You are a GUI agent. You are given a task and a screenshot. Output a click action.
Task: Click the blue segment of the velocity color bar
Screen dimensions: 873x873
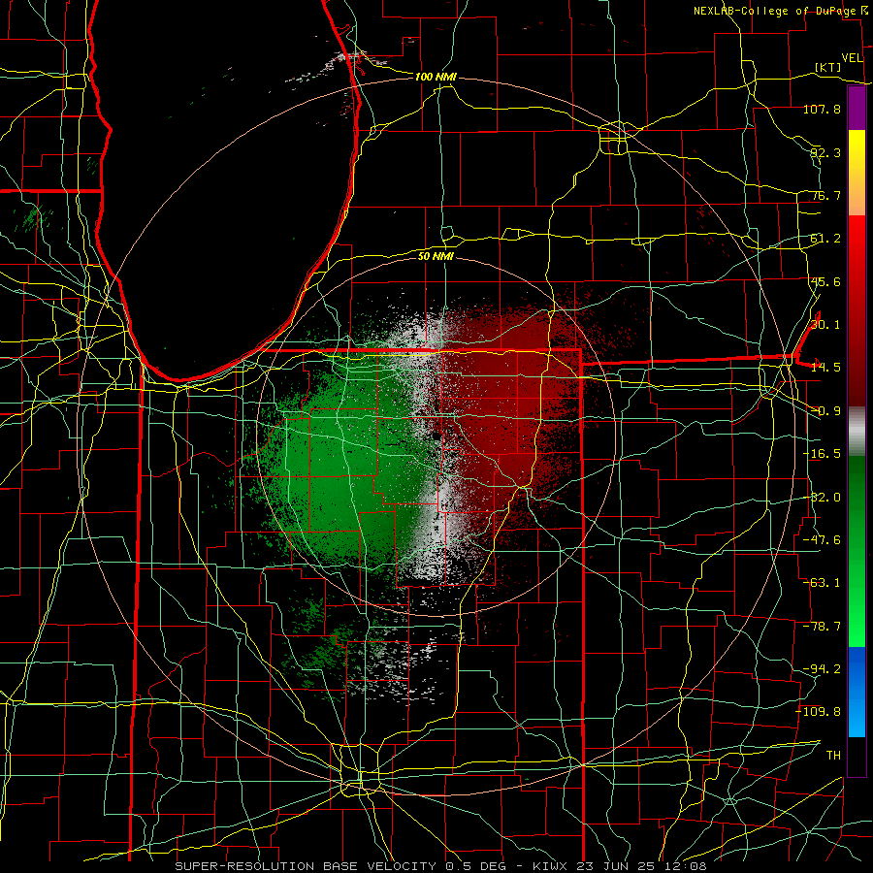tap(857, 692)
